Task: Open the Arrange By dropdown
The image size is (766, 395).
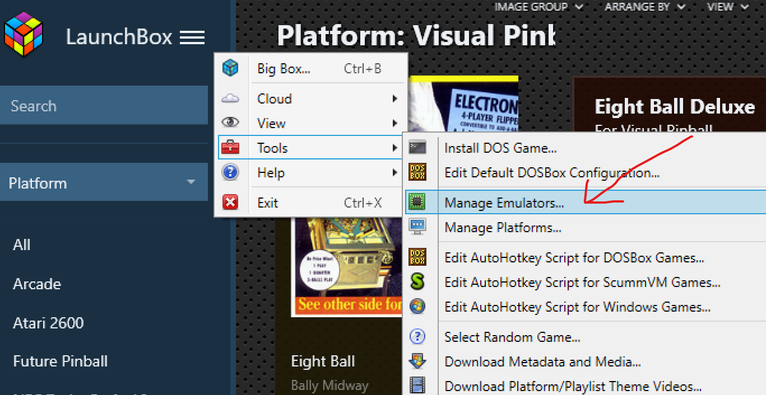Action: pos(644,7)
